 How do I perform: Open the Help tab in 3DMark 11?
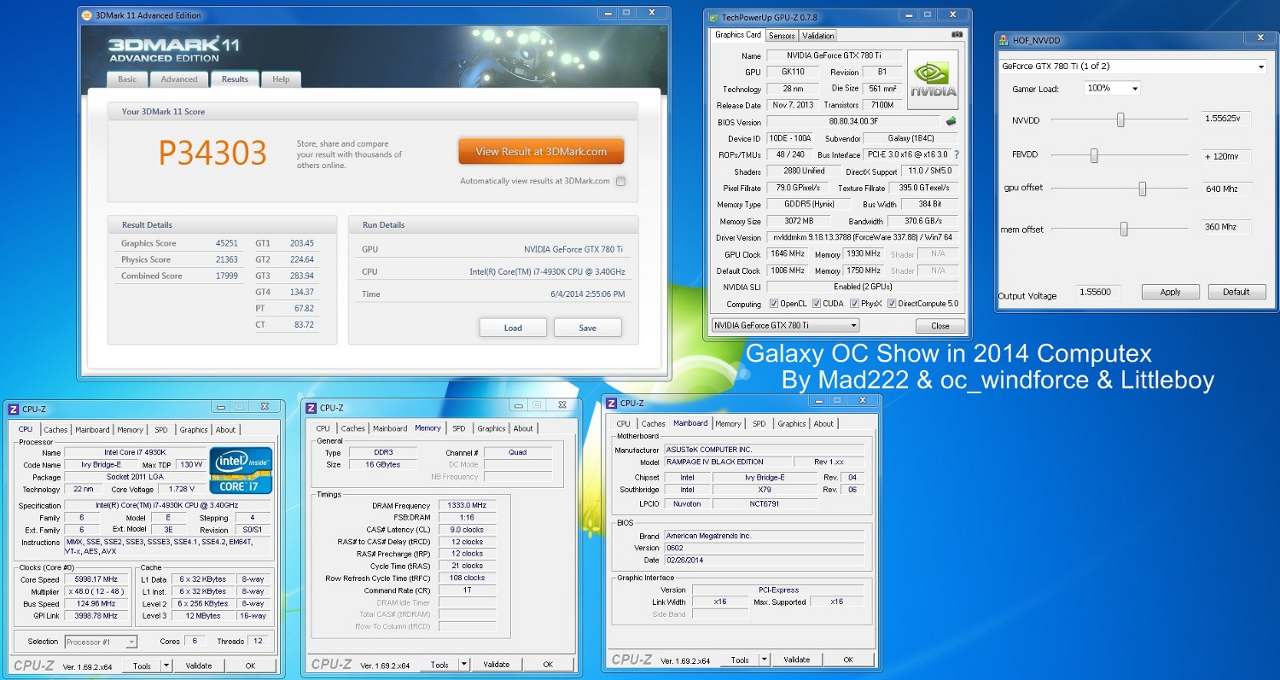point(281,79)
